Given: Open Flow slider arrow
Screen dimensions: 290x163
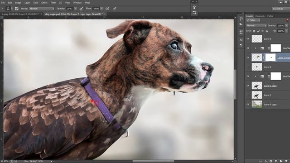Looking at the screenshot, I should [101, 9].
